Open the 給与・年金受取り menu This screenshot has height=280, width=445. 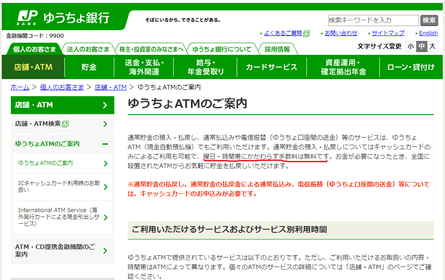coord(205,67)
